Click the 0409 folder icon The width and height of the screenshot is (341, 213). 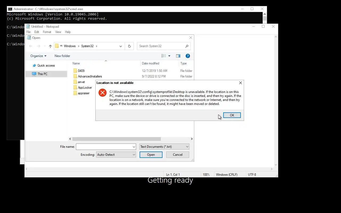tap(75, 71)
